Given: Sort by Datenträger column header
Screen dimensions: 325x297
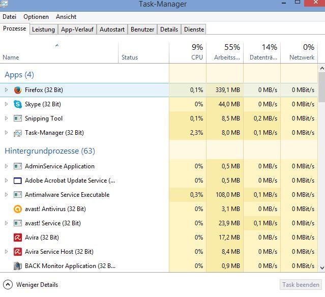Looking at the screenshot, I should click(262, 53).
